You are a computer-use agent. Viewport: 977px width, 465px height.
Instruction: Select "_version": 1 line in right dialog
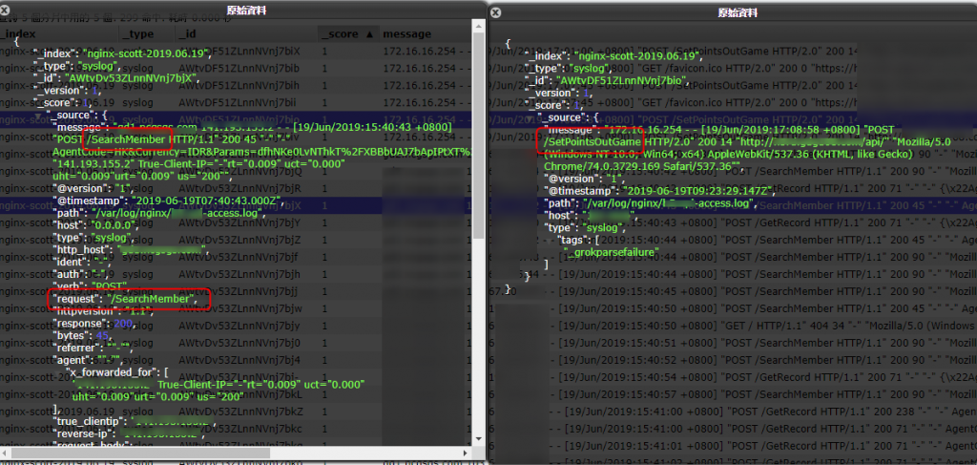(x=559, y=94)
